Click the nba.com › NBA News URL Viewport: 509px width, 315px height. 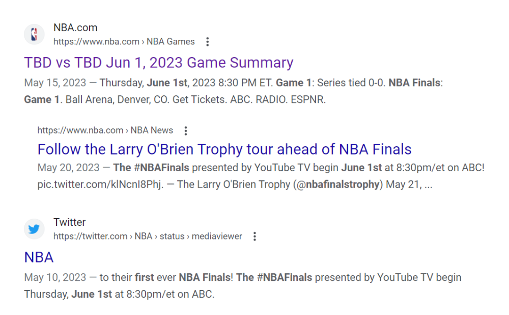pyautogui.click(x=105, y=130)
